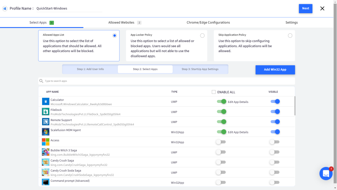Screen dimensions: 337x190
Task: Open the chat support bubble
Action: [x=326, y=174]
